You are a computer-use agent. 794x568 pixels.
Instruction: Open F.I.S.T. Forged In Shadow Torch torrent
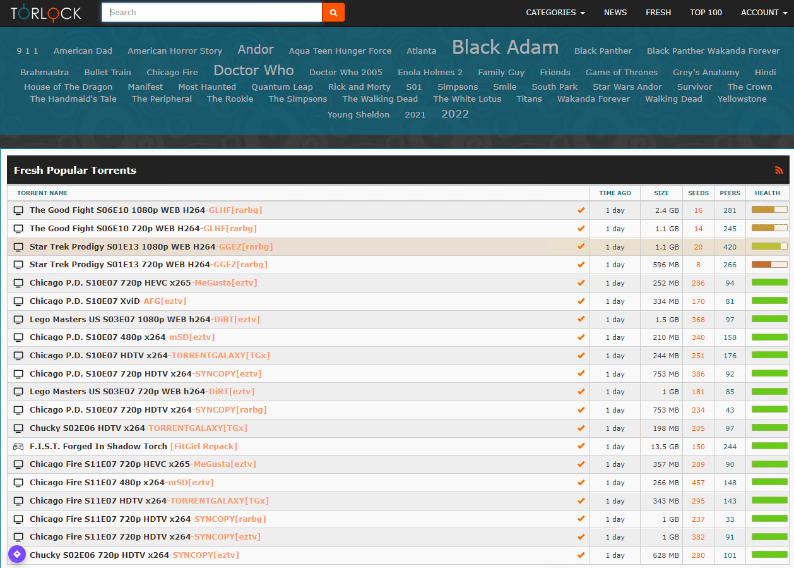[x=133, y=446]
